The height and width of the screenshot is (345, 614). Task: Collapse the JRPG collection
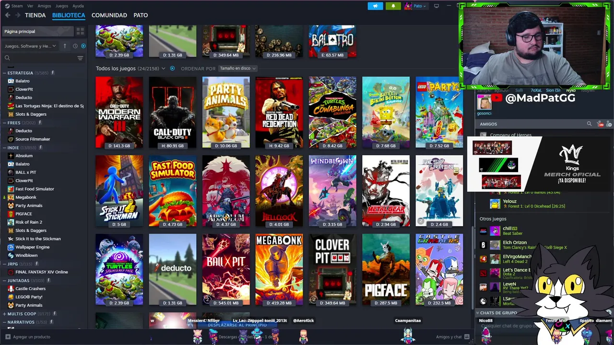4,264
